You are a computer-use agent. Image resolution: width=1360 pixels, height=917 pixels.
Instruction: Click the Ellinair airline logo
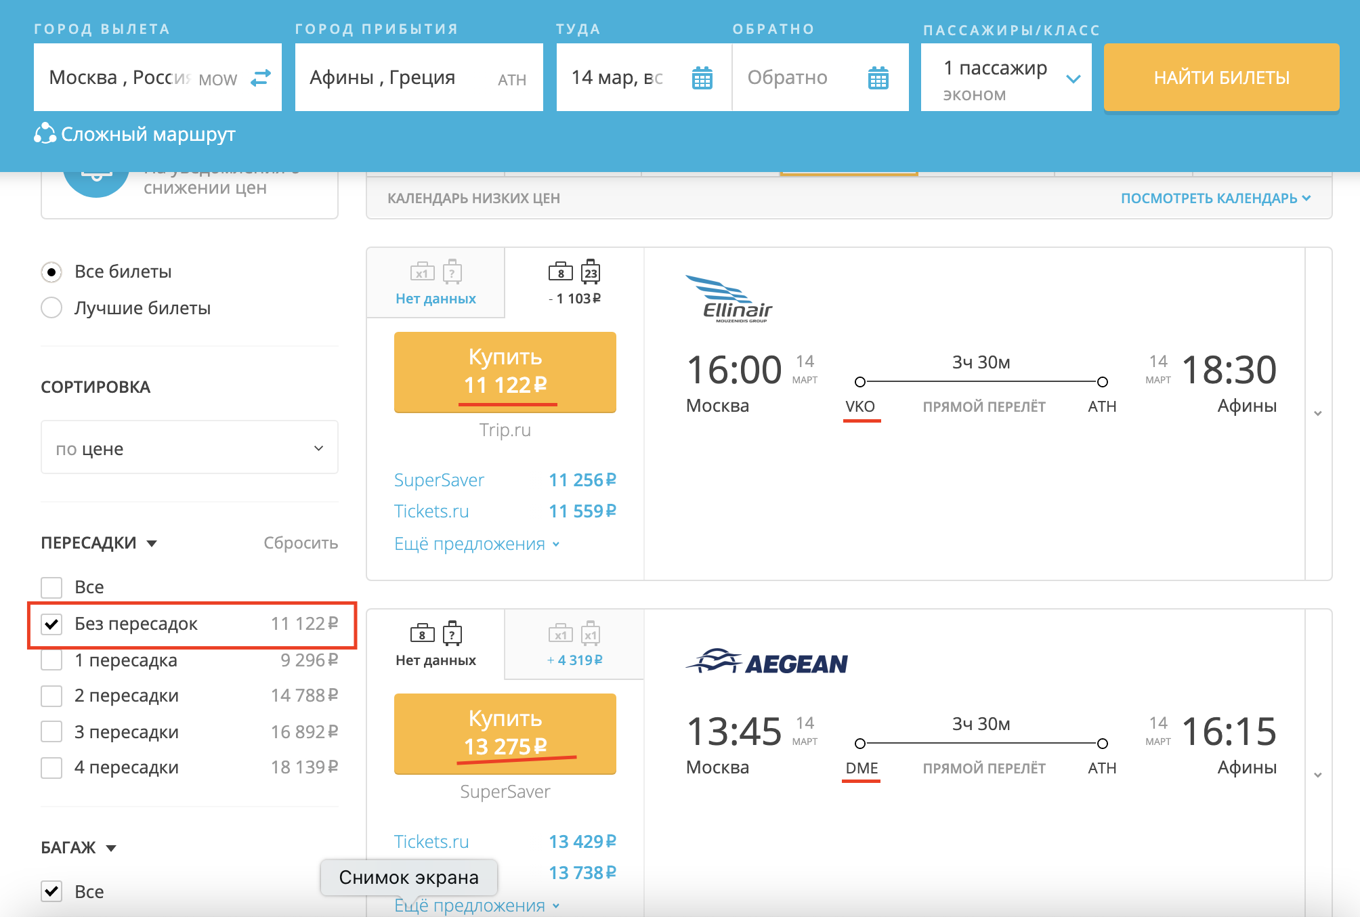(x=729, y=299)
